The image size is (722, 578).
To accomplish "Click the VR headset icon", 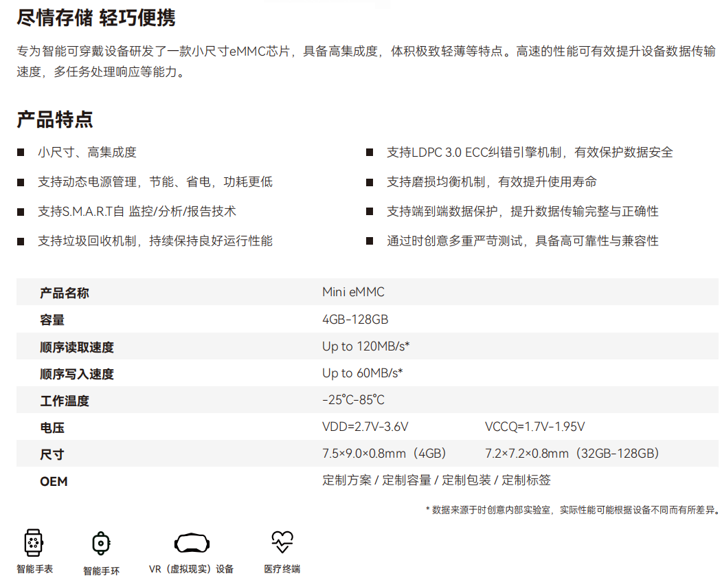I will tap(191, 543).
